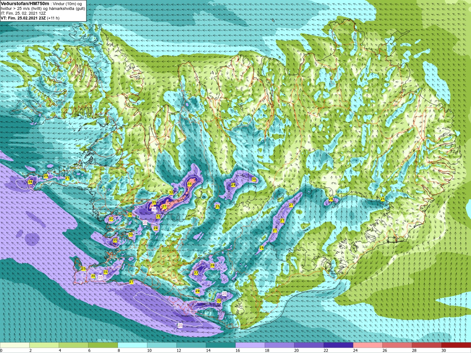This screenshot has width=471, height=353.
Task: Pick the lavender 16–18 legend swatch
Action: (x=250, y=345)
